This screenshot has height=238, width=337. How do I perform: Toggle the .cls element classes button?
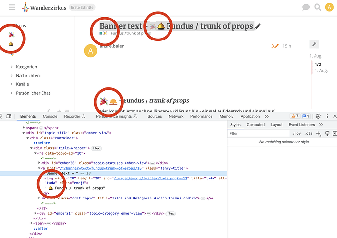308,133
